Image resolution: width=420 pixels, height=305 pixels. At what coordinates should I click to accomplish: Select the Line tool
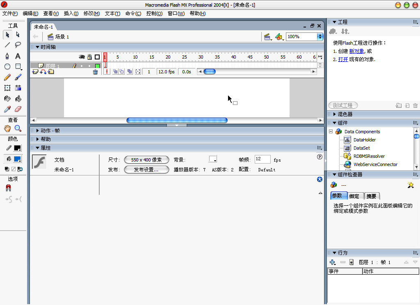pyautogui.click(x=7, y=45)
